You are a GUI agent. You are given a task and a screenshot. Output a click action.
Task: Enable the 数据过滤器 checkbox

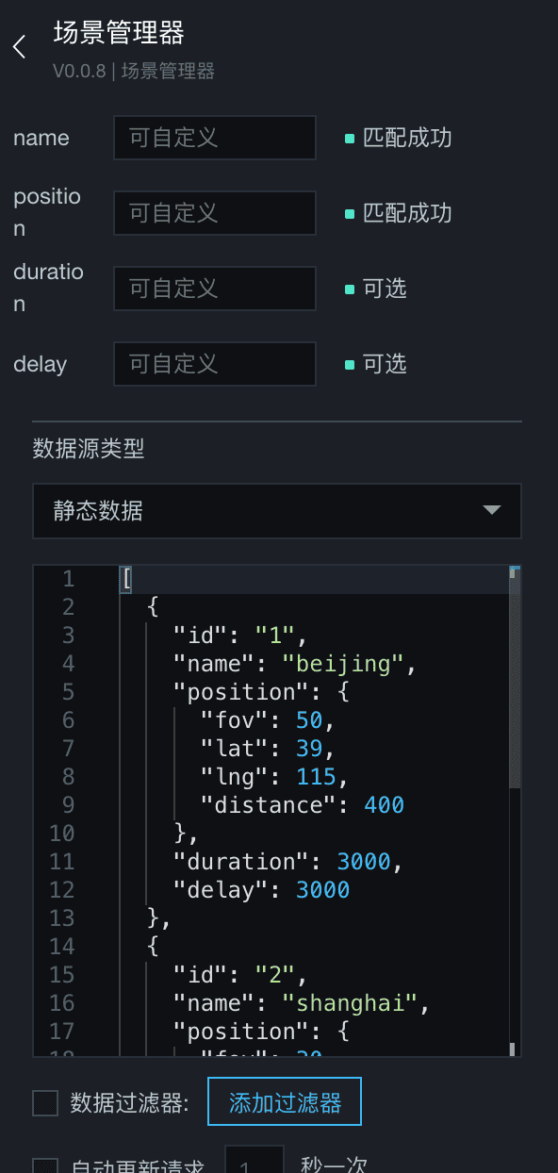point(45,1103)
